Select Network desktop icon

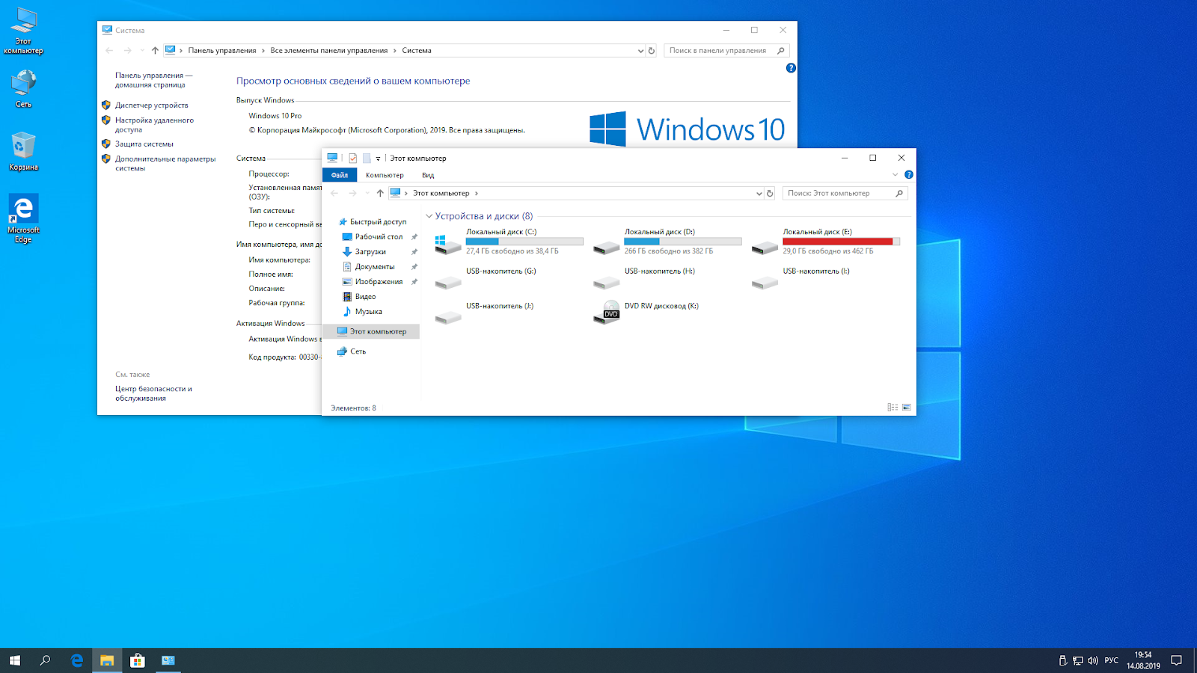tap(23, 89)
